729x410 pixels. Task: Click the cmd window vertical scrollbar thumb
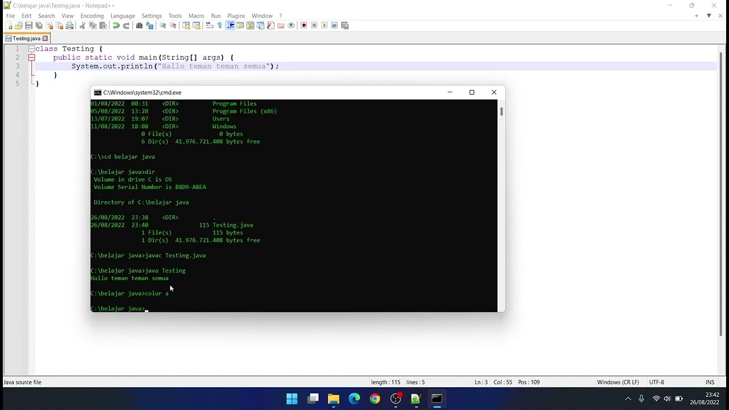[x=501, y=111]
